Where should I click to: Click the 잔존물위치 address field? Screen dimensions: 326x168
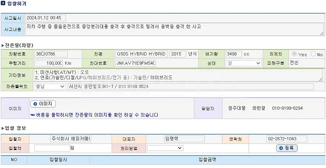[x=191, y=86]
